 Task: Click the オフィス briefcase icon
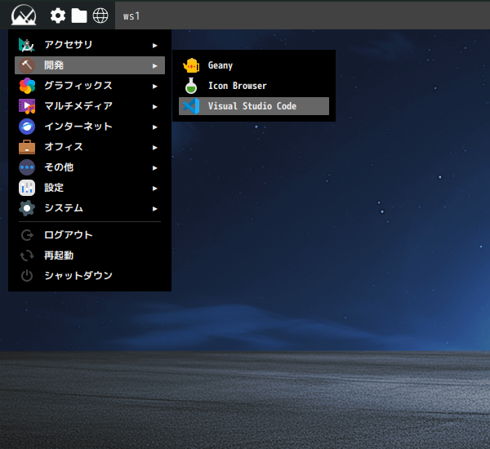click(27, 147)
